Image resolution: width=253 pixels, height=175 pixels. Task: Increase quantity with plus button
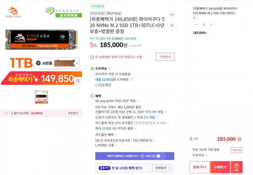(211, 25)
